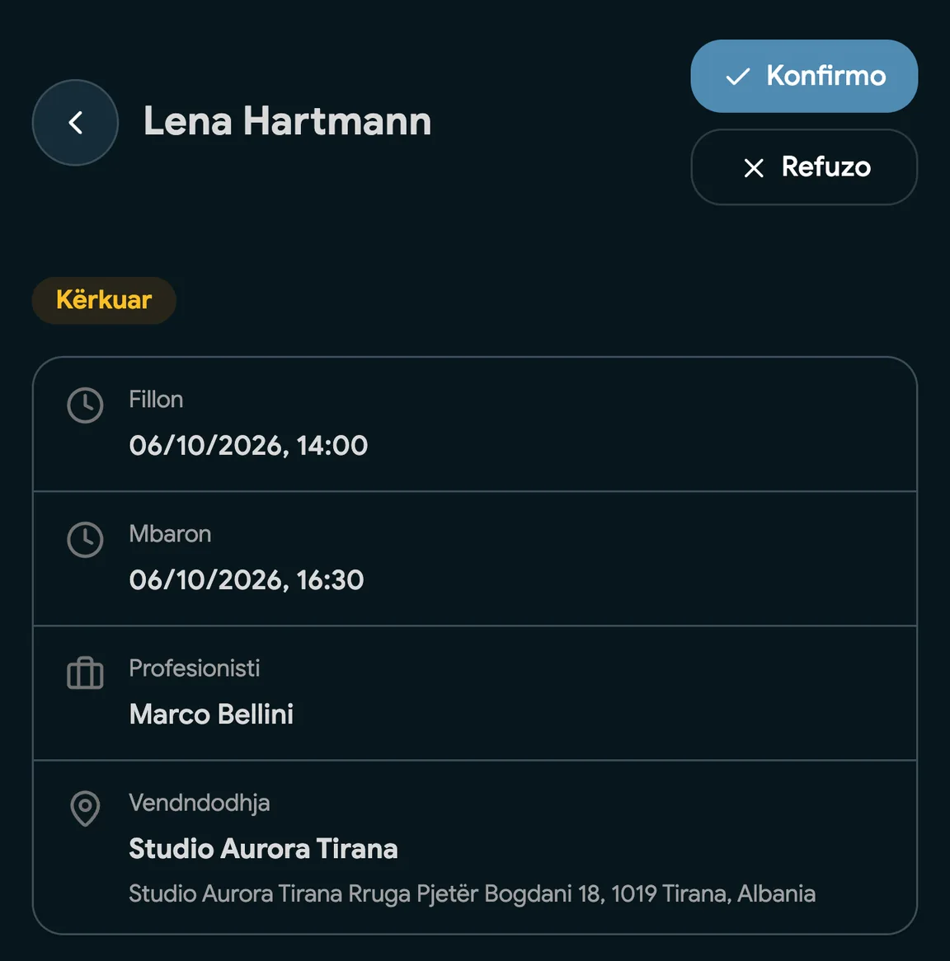Go back using the left chevron button
Image resolution: width=950 pixels, height=961 pixels.
click(75, 123)
